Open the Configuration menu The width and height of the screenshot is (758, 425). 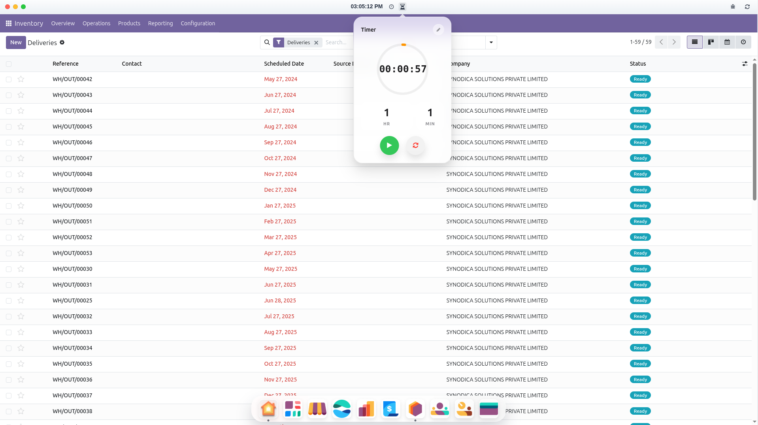pyautogui.click(x=198, y=23)
